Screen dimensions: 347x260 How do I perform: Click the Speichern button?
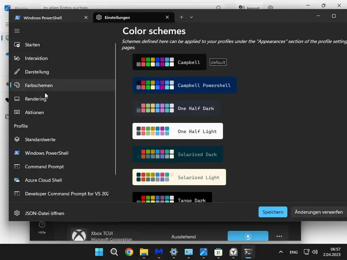273,212
